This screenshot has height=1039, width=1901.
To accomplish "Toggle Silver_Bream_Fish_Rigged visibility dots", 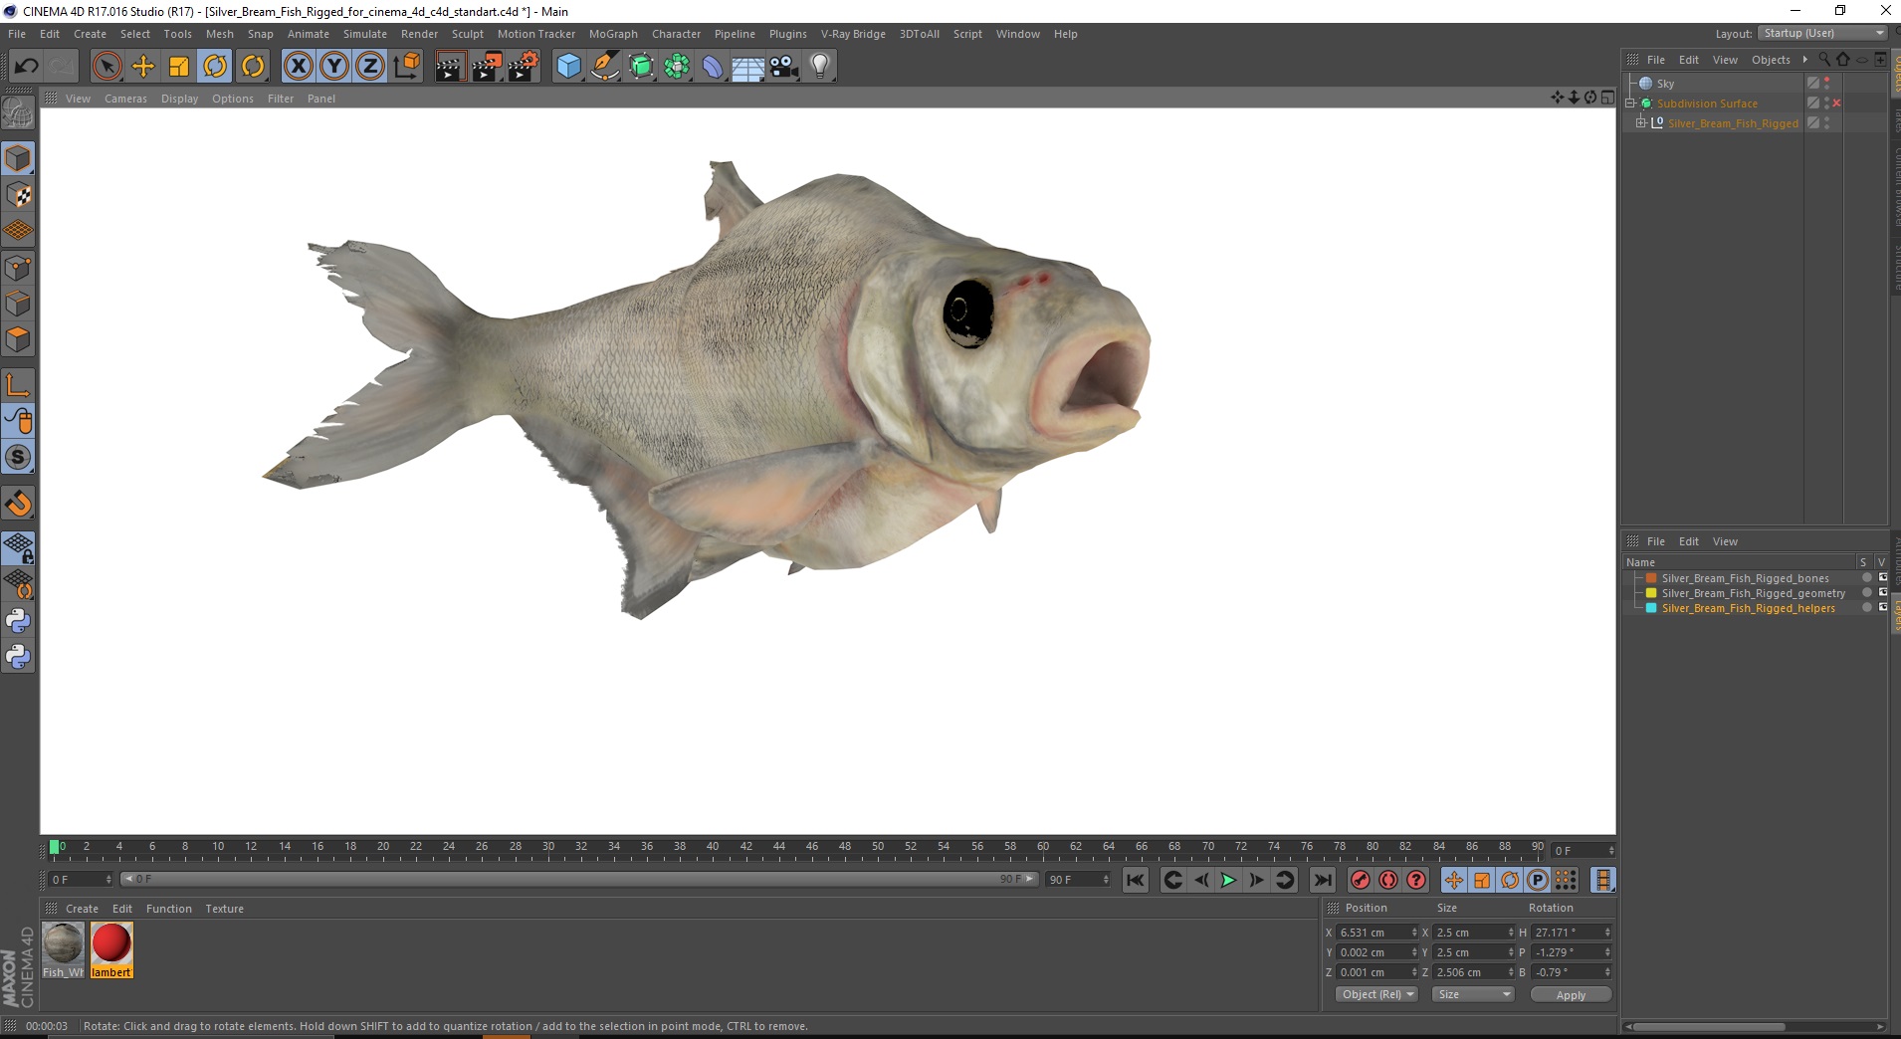I will click(1827, 123).
